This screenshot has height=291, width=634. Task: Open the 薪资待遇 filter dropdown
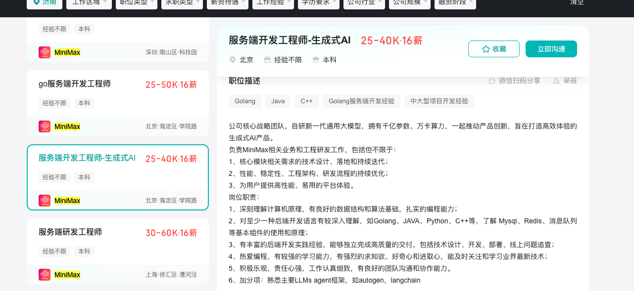(x=228, y=3)
